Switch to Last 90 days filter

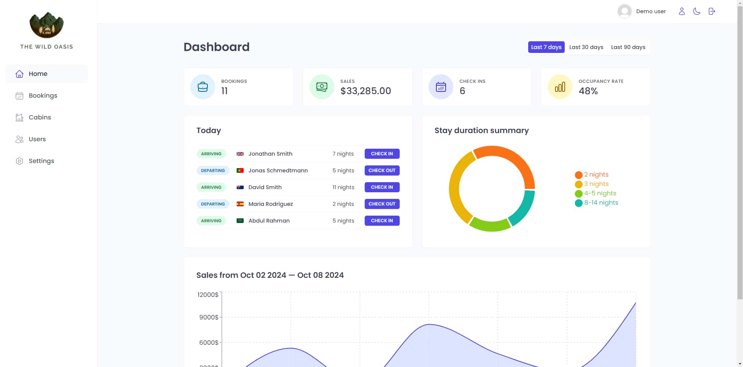click(x=628, y=47)
